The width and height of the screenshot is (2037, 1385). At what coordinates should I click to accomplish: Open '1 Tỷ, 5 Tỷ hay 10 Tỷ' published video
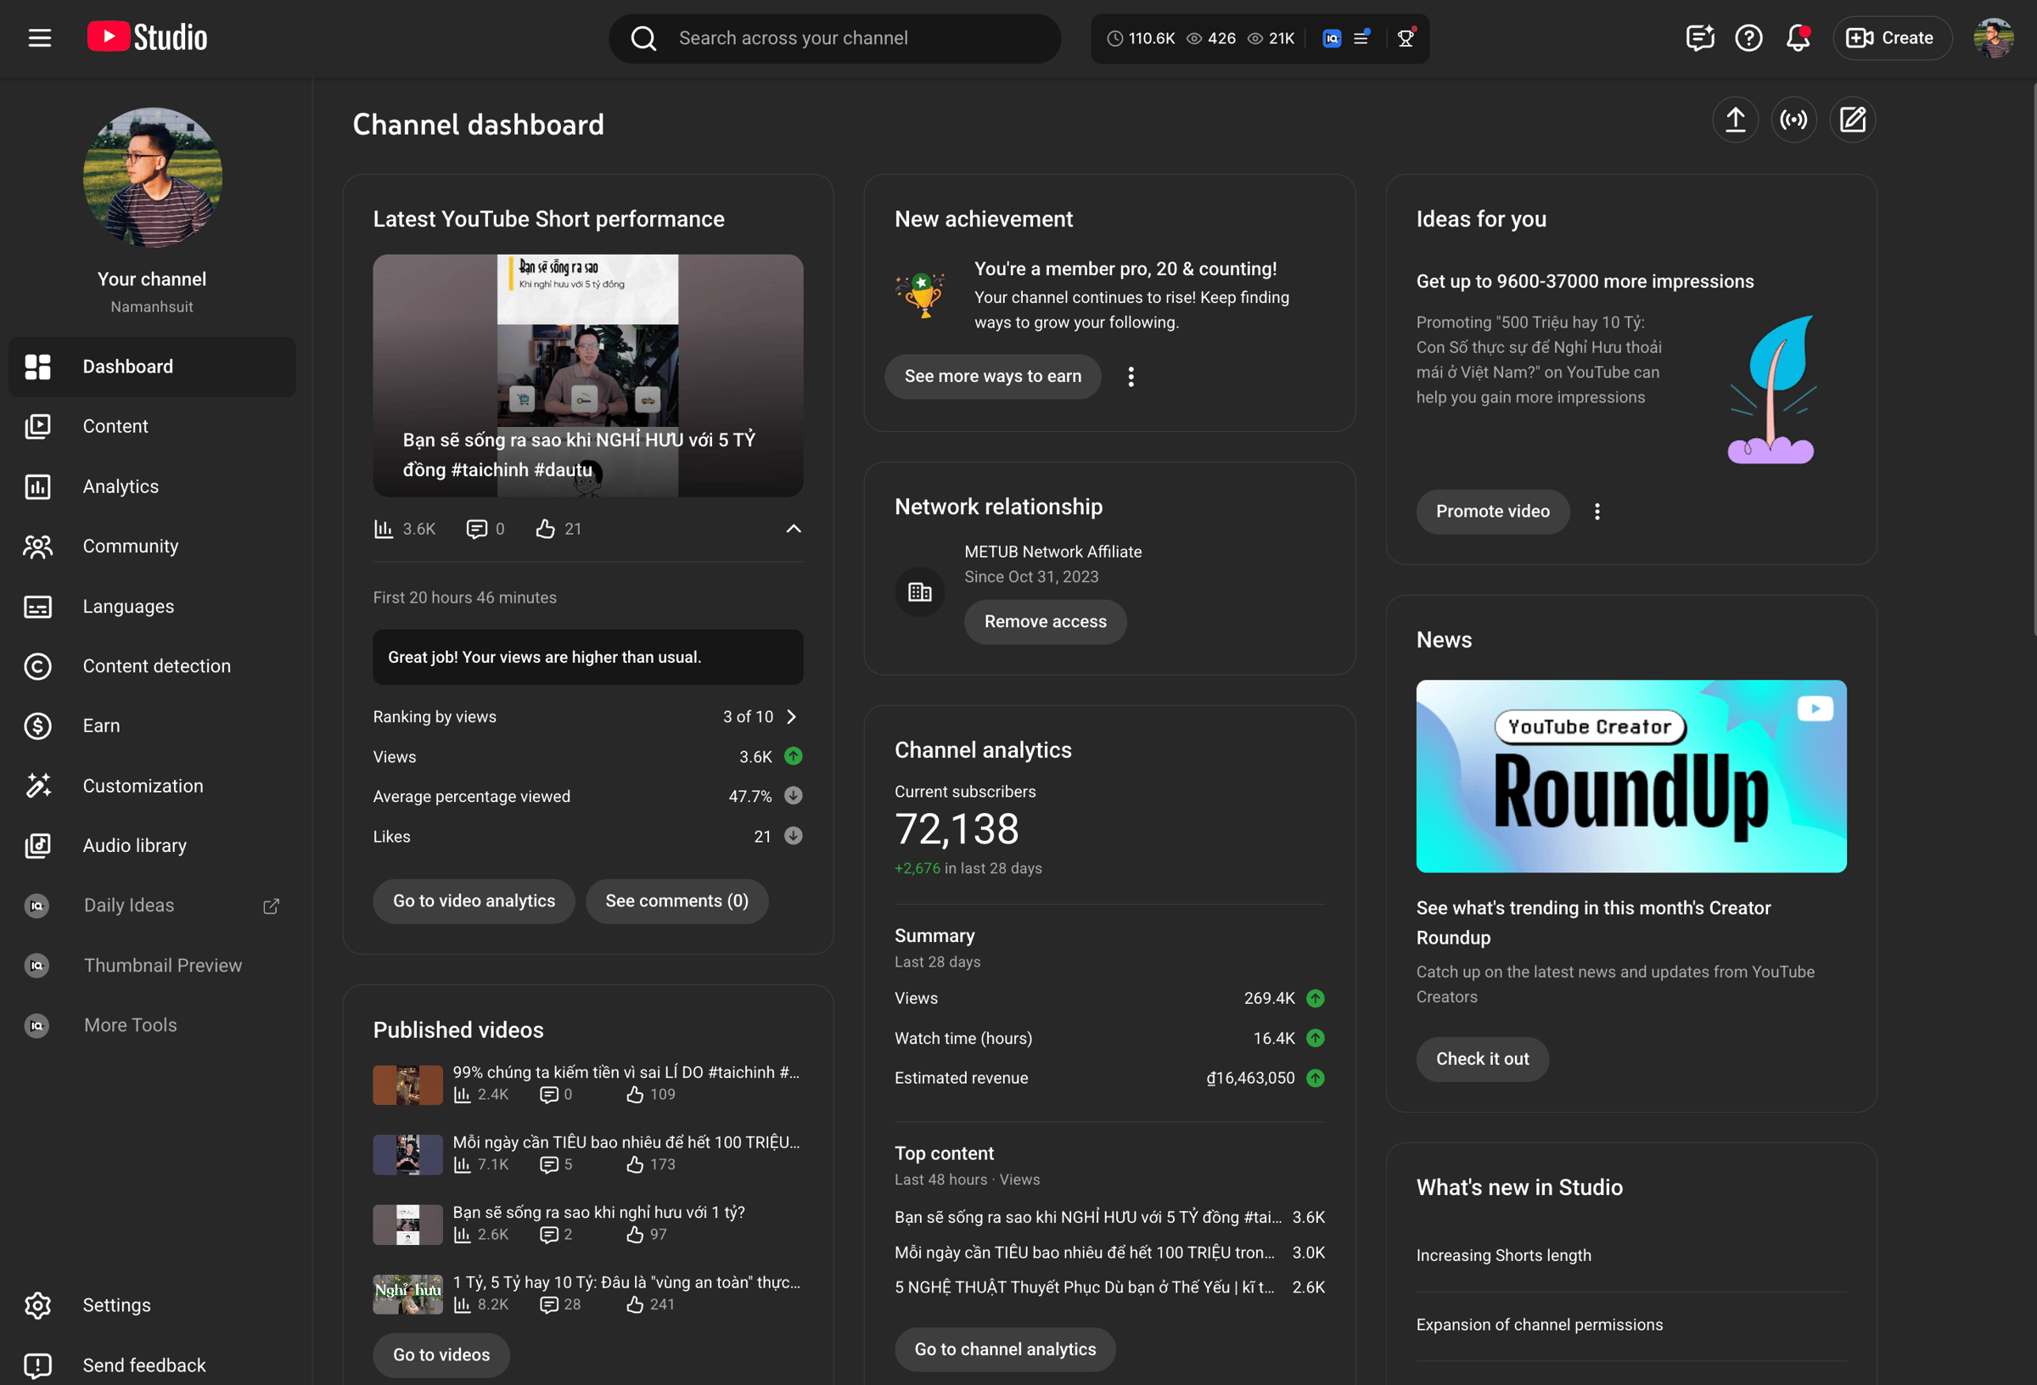pyautogui.click(x=587, y=1293)
